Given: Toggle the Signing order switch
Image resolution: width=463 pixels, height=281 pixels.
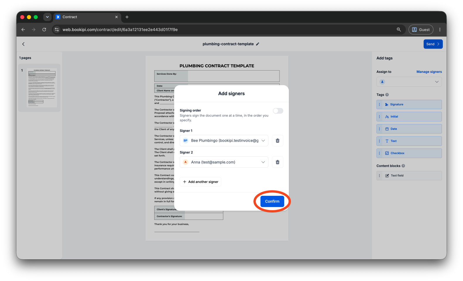Looking at the screenshot, I should (278, 111).
